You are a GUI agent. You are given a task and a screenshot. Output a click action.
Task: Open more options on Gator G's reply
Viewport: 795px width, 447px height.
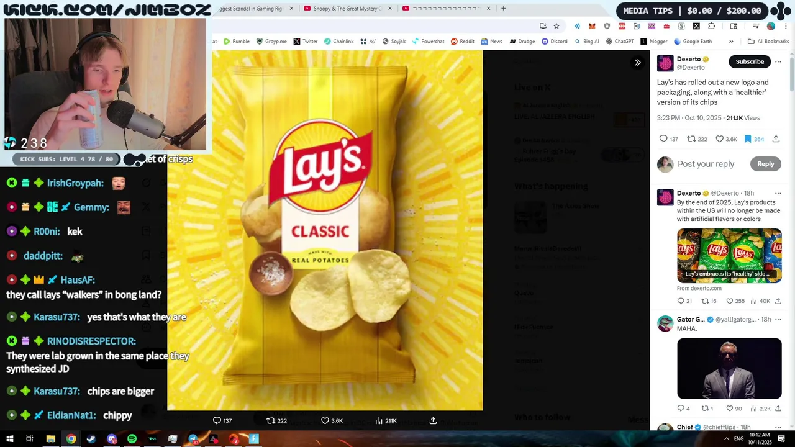tap(778, 320)
